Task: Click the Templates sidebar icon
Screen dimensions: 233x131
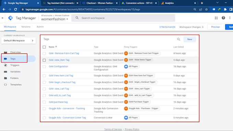Action: click(5, 85)
